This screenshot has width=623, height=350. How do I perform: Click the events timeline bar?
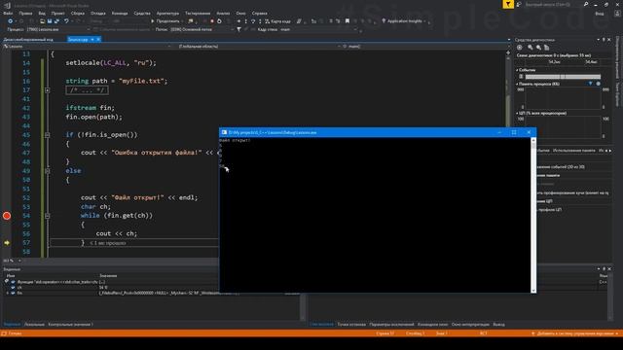tap(563, 76)
